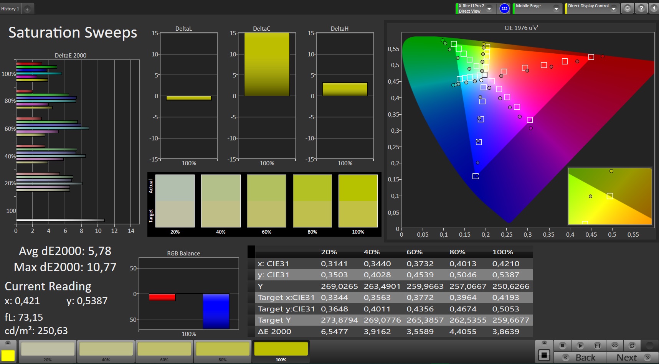
Task: Expand the Direct Display Control dropdown
Action: [x=614, y=9]
